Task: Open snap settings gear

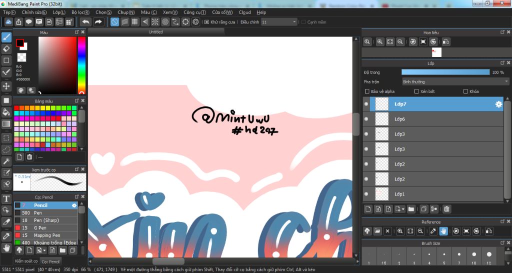Action: 195,22
